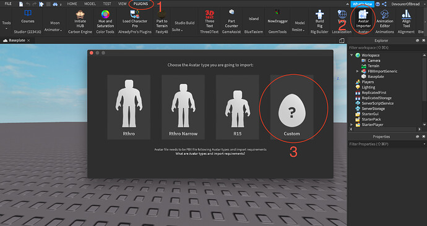This screenshot has height=226, width=427.
Task: Collapse the ribbon with the up chevron
Action: [347, 4]
